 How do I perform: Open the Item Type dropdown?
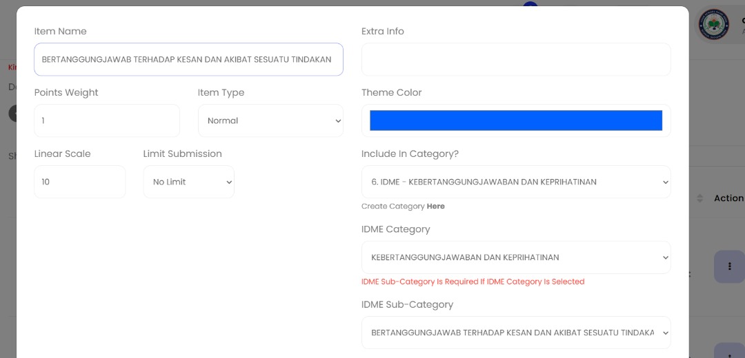tap(270, 120)
